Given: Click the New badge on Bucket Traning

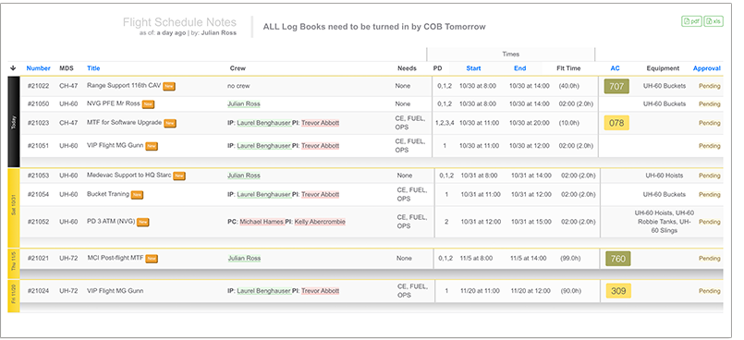Looking at the screenshot, I should tap(137, 195).
